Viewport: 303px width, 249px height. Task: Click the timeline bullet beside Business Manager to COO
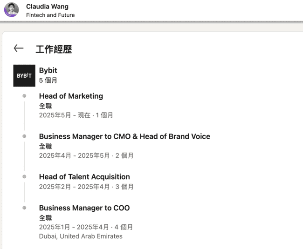[x=24, y=208]
